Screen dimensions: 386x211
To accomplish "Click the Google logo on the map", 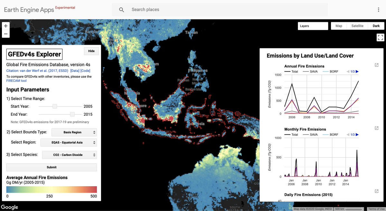I will (x=10, y=207).
